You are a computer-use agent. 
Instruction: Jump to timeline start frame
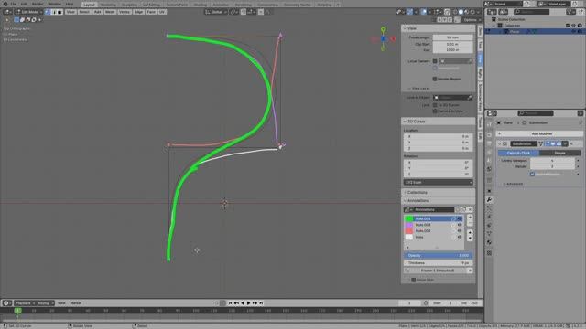230,303
